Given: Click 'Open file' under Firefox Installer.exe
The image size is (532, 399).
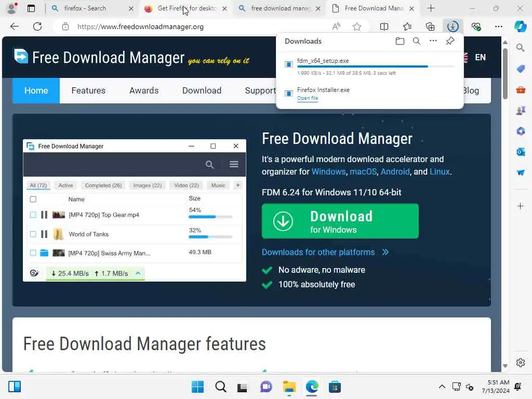Looking at the screenshot, I should tap(308, 98).
